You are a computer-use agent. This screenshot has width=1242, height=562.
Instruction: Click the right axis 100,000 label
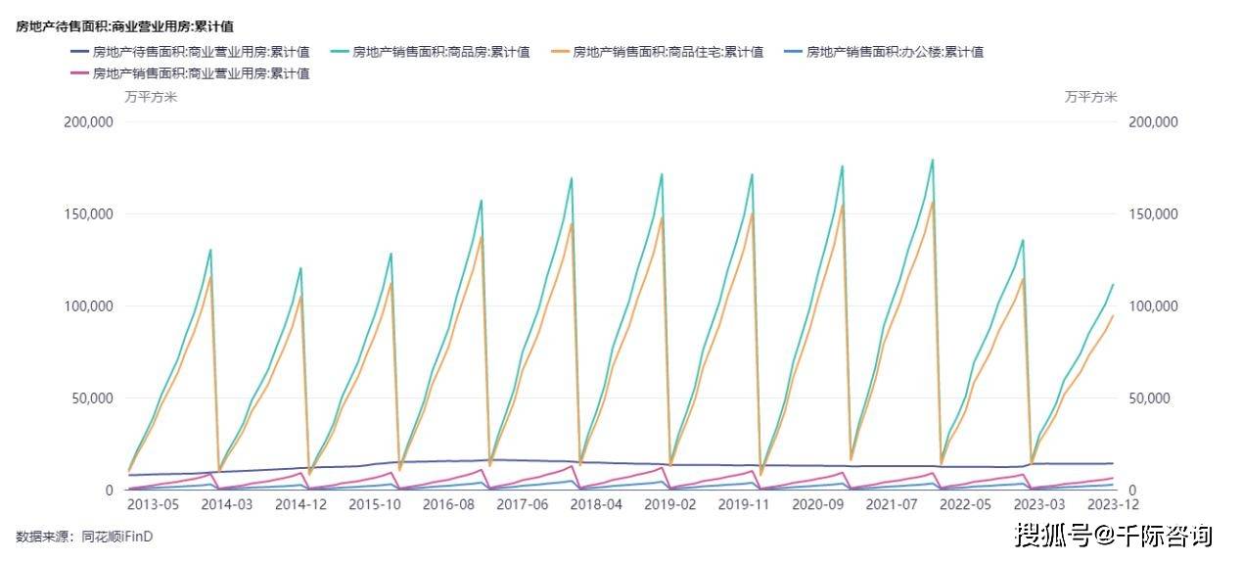coord(1153,306)
